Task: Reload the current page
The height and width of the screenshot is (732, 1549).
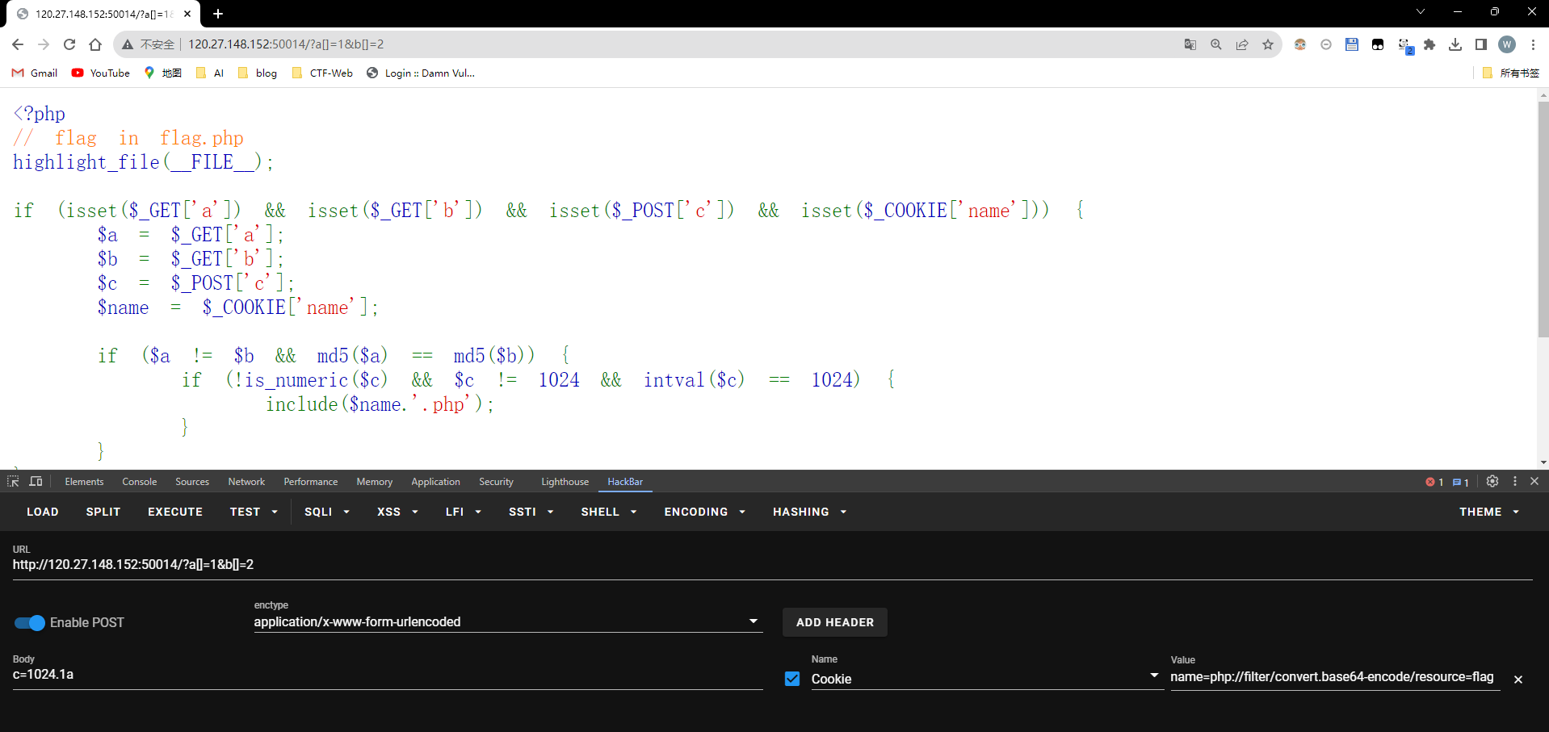Action: click(x=69, y=44)
